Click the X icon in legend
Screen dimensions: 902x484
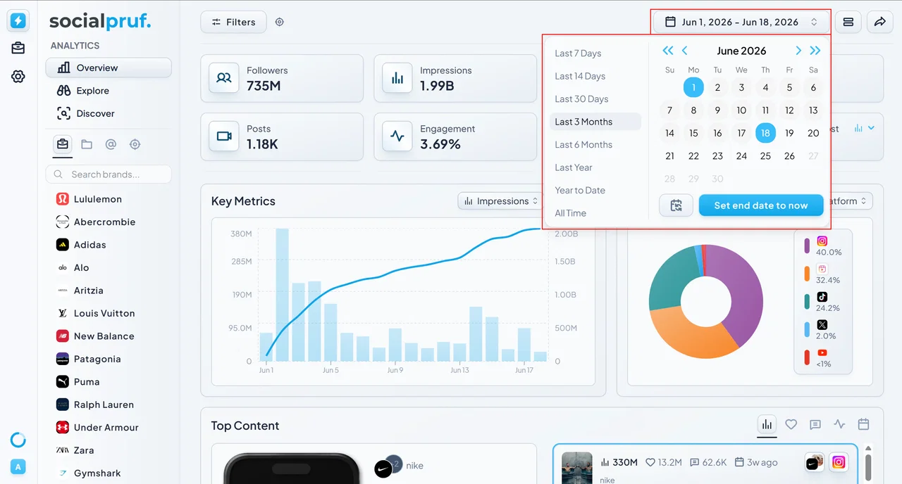click(x=822, y=325)
